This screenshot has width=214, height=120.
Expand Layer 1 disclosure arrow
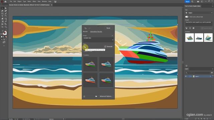[191, 76]
